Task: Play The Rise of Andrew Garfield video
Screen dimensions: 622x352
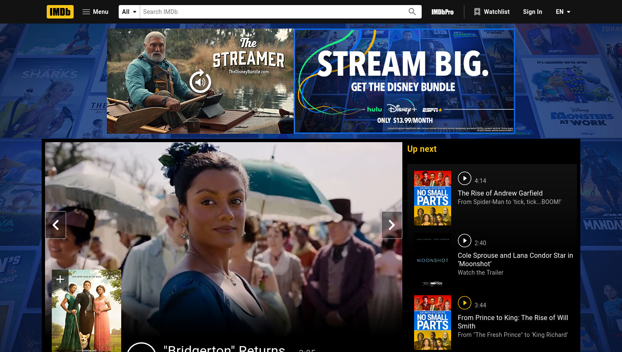Action: (465, 178)
